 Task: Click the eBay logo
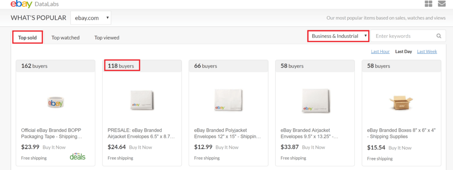pos(21,4)
